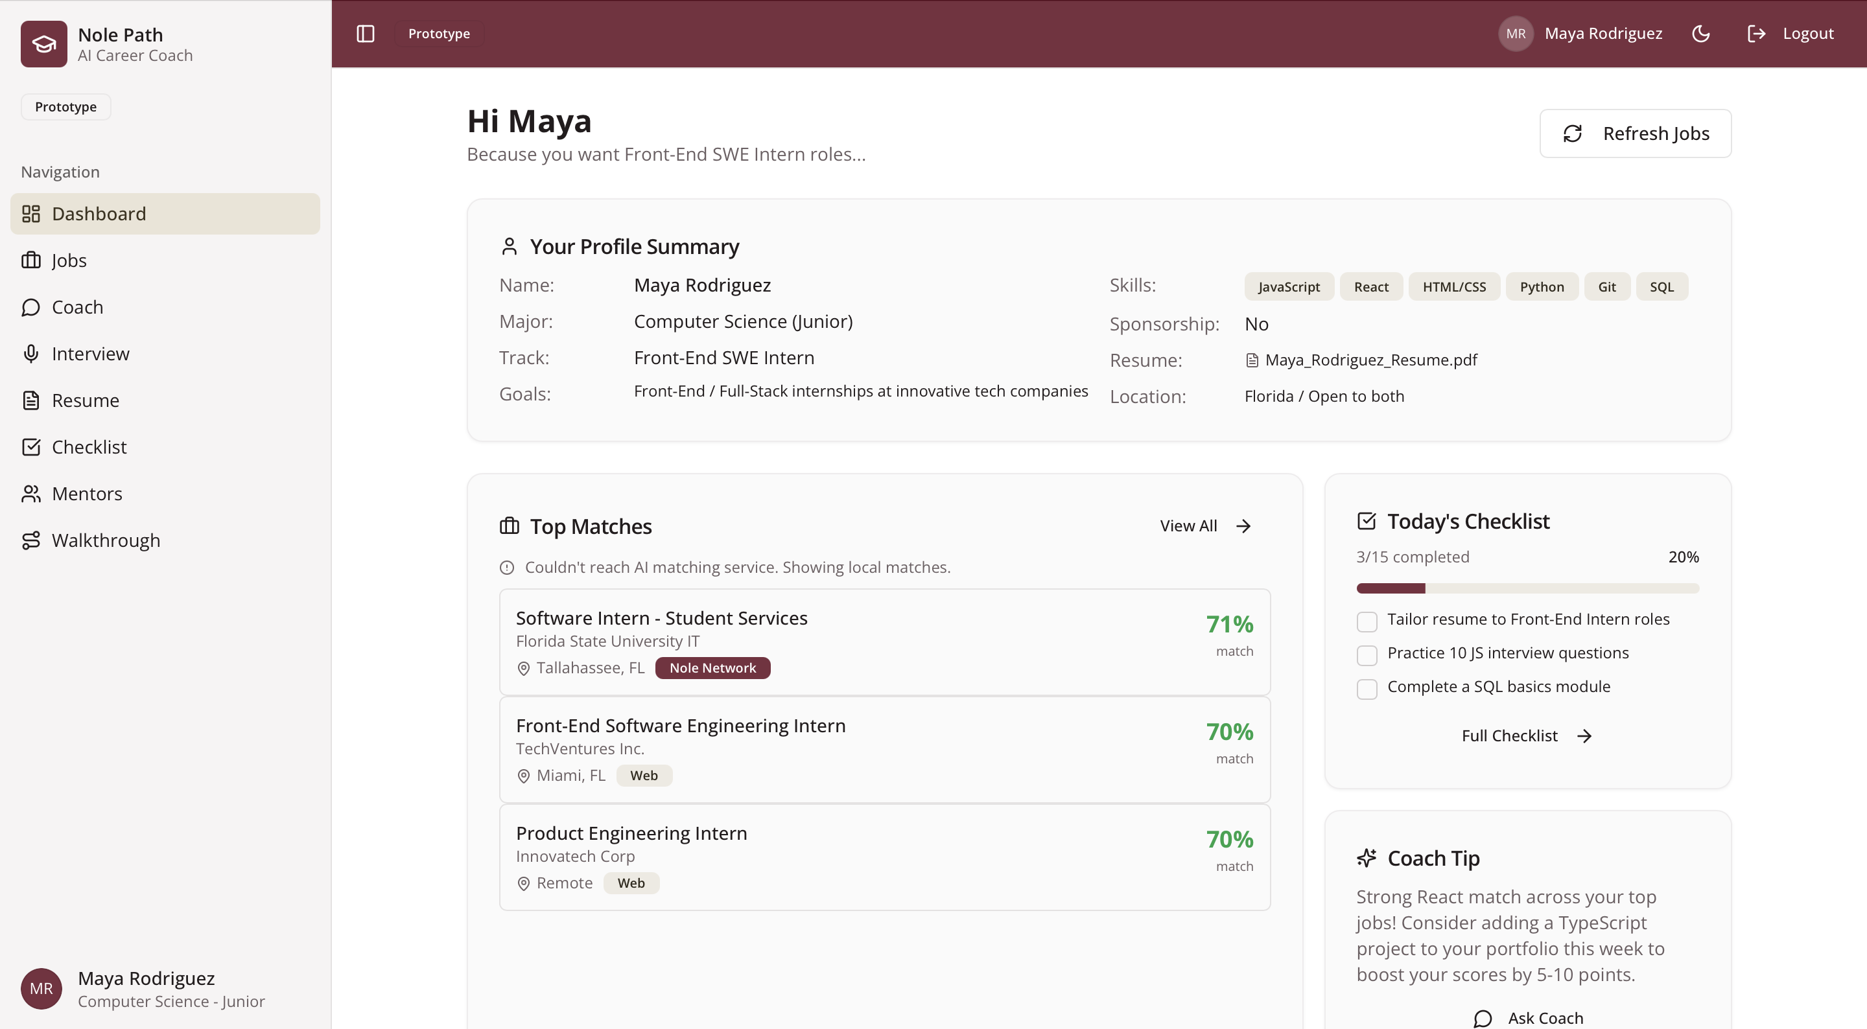Screen dimensions: 1867x1029
Task: Open the MR avatar menu
Action: pos(1515,33)
